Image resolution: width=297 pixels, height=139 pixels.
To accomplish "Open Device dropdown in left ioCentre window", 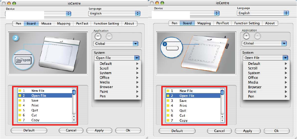I will tap(38, 14).
